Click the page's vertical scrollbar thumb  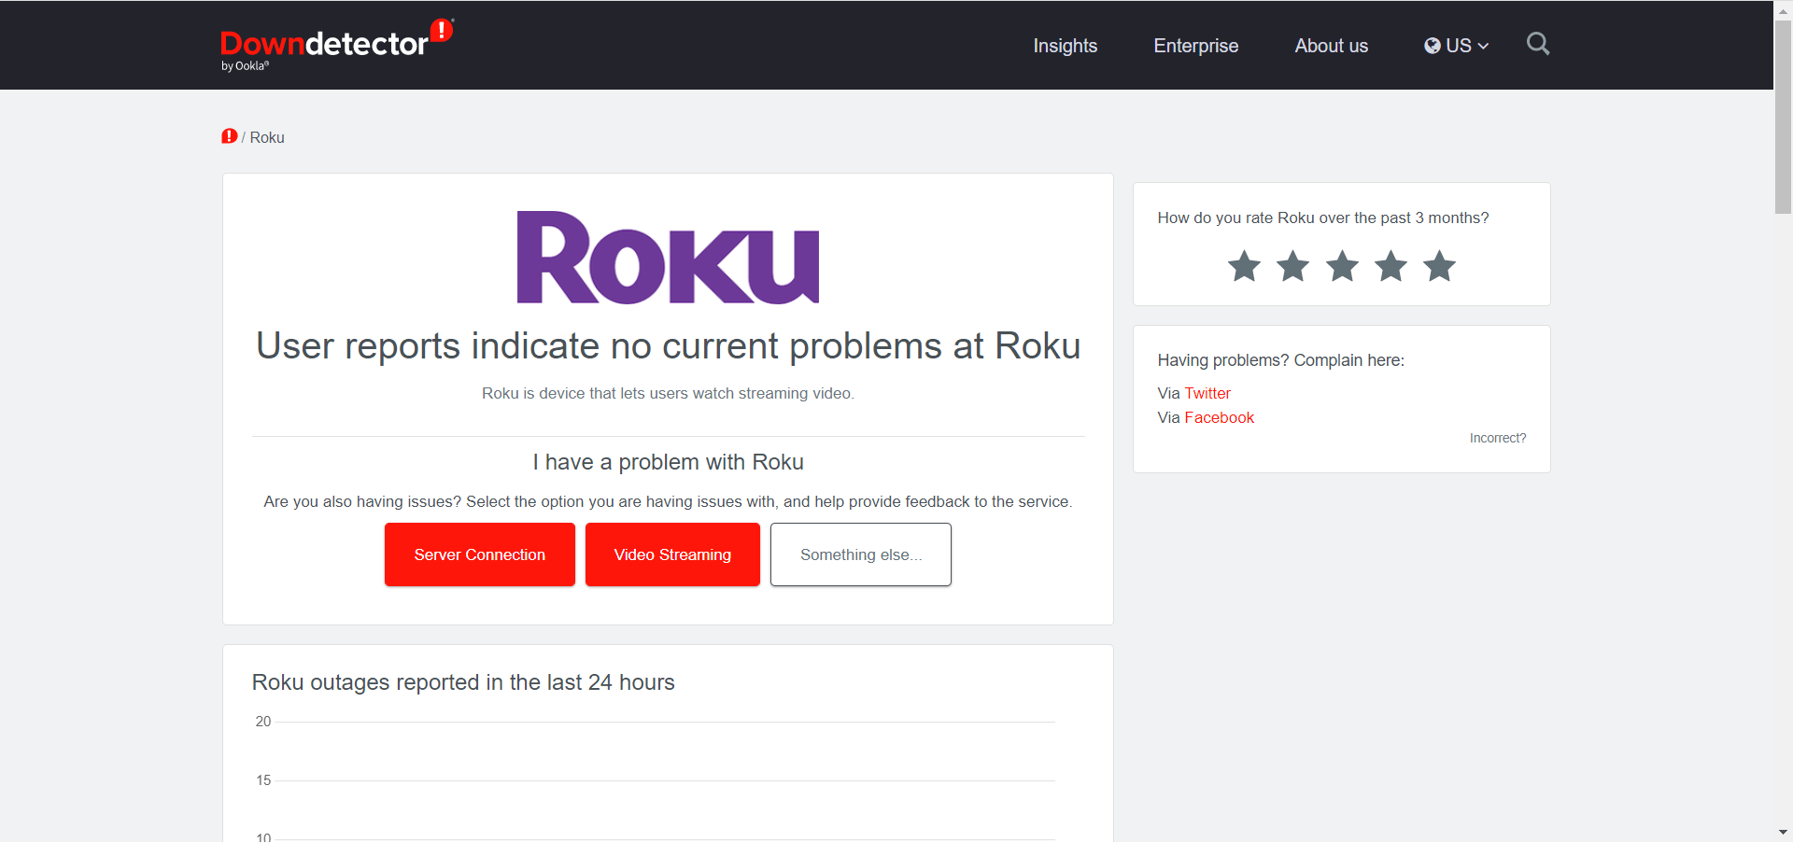1783,117
